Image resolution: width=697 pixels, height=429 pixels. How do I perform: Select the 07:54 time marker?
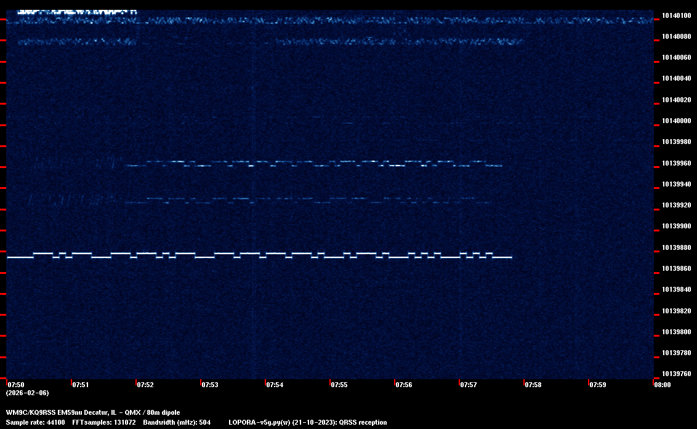tap(275, 385)
